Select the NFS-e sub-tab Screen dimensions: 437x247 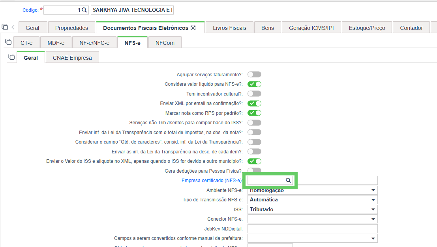click(x=132, y=43)
